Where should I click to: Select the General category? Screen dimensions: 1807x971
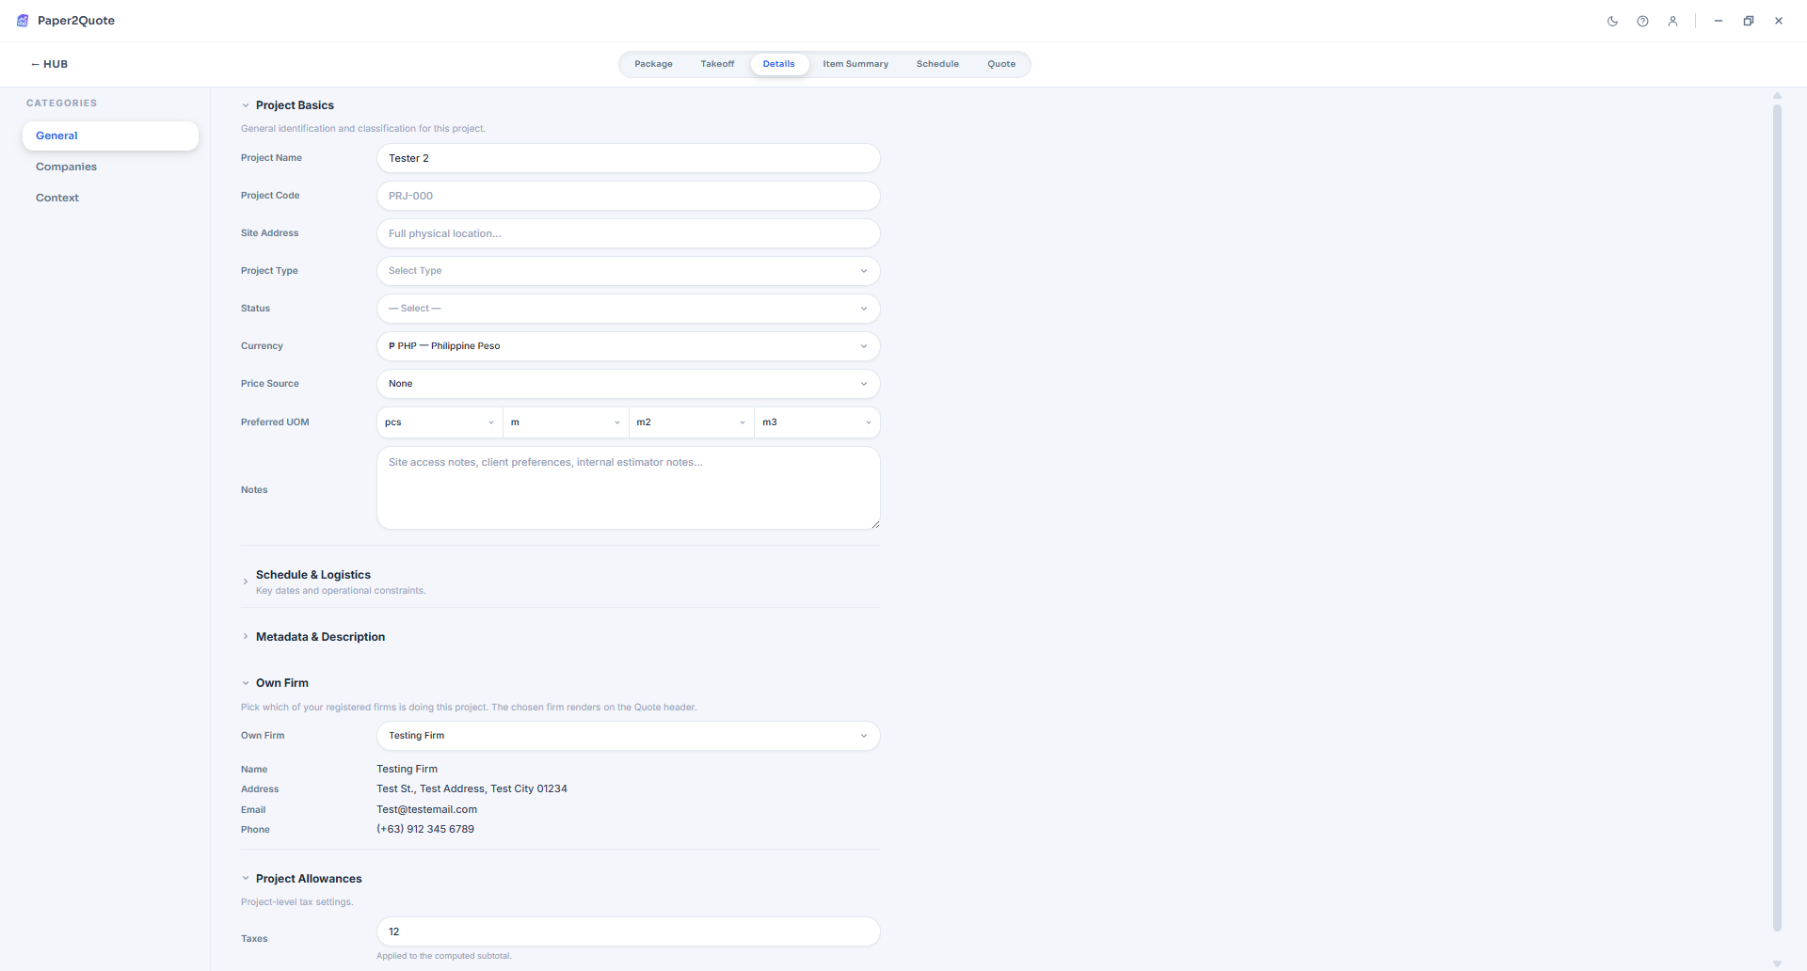click(110, 135)
